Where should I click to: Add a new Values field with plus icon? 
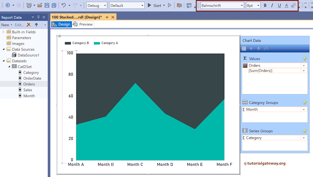(304, 59)
